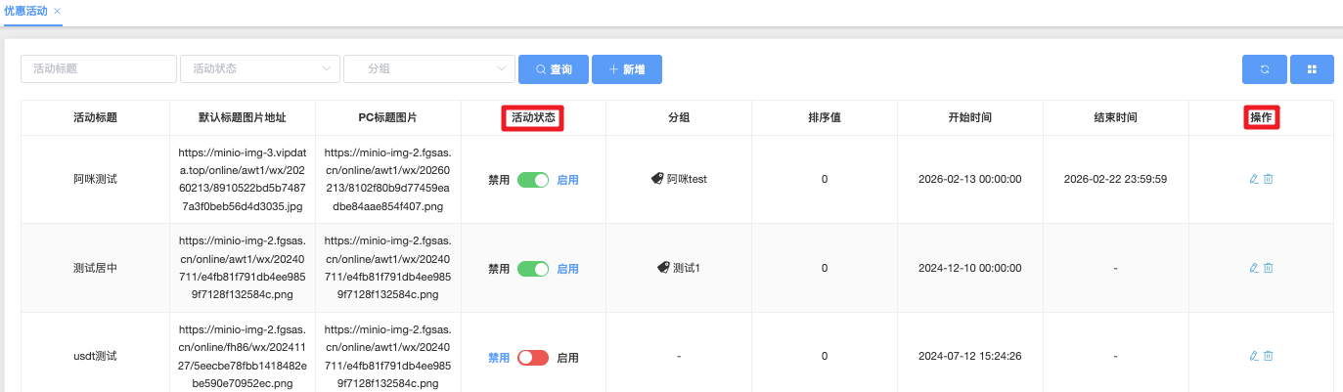Close the 优惠活动 tab
1343x392 pixels.
pyautogui.click(x=58, y=10)
